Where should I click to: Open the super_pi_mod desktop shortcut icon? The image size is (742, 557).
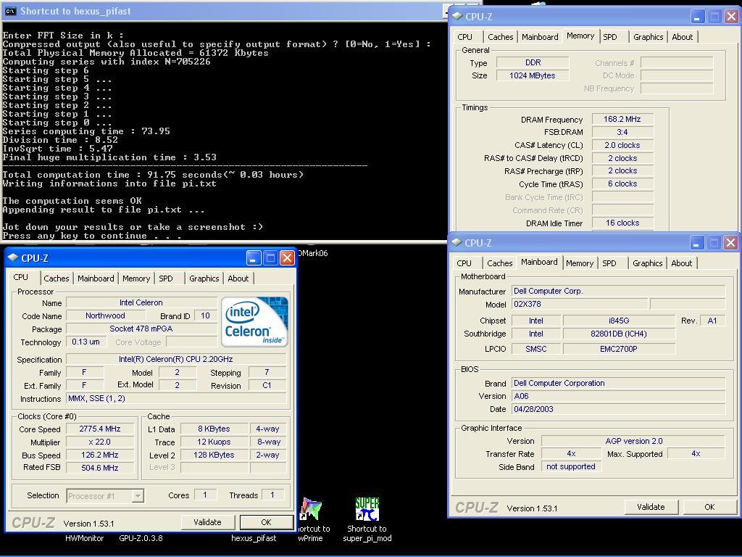click(367, 509)
